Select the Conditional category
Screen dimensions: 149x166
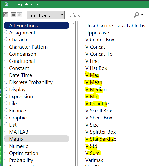(22, 61)
